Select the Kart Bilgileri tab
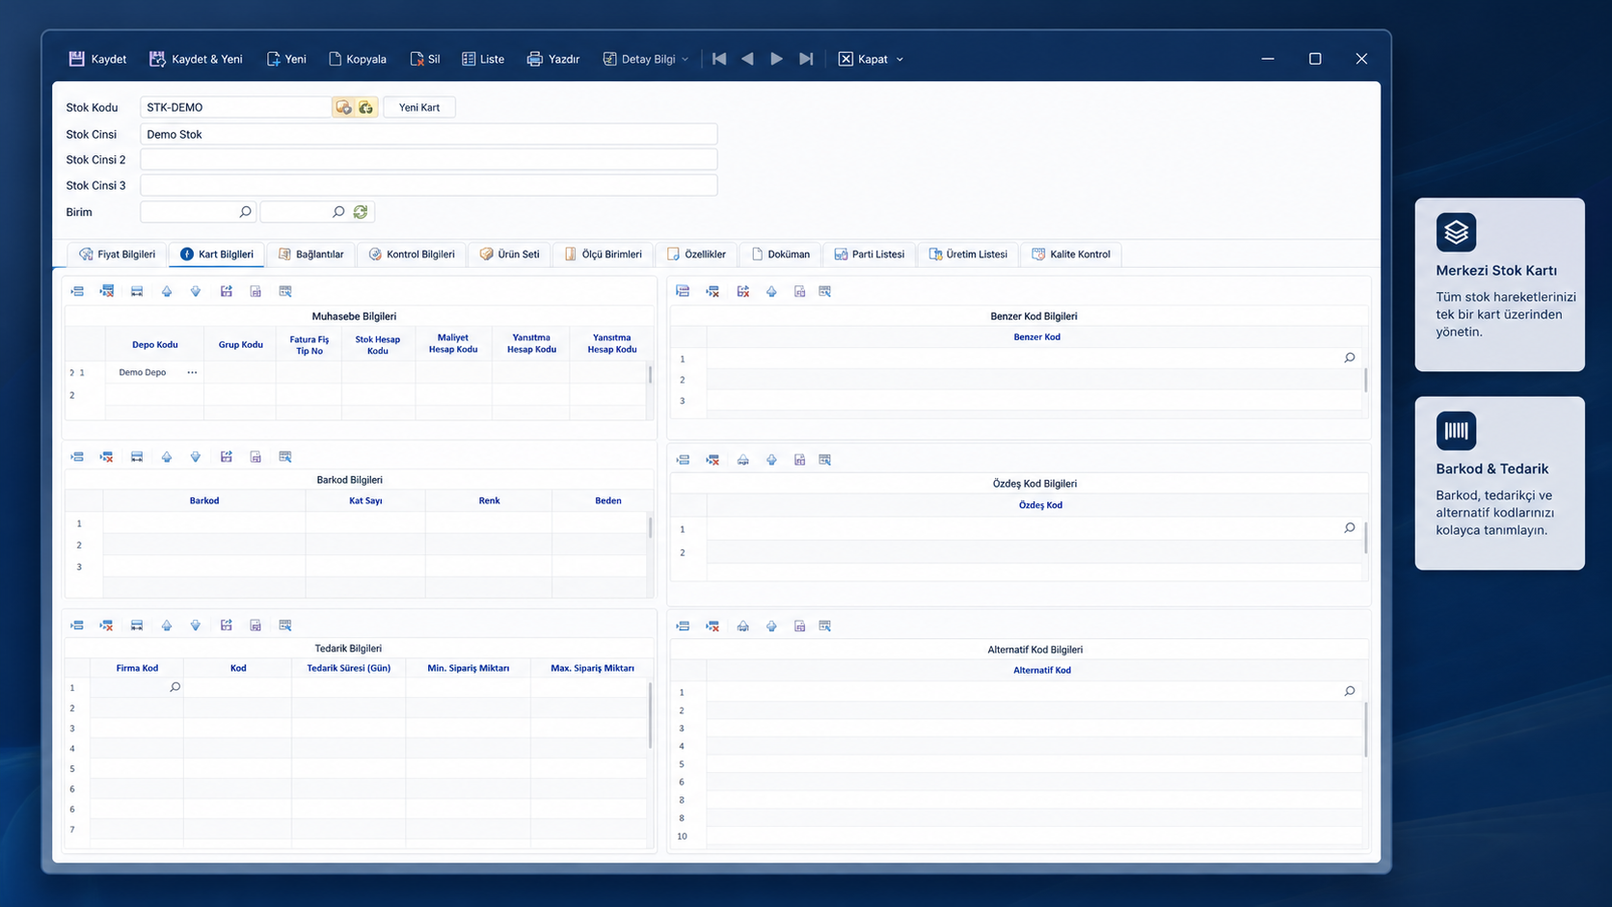This screenshot has height=907, width=1612. click(217, 254)
